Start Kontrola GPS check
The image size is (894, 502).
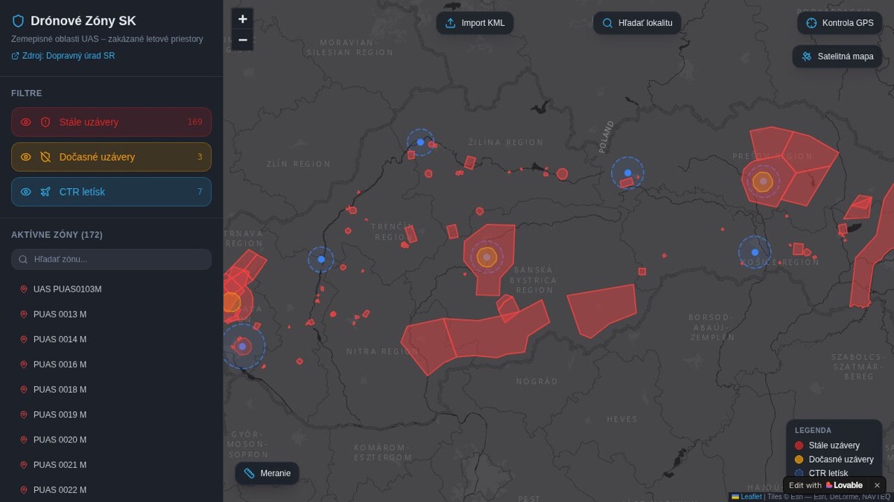coord(840,23)
